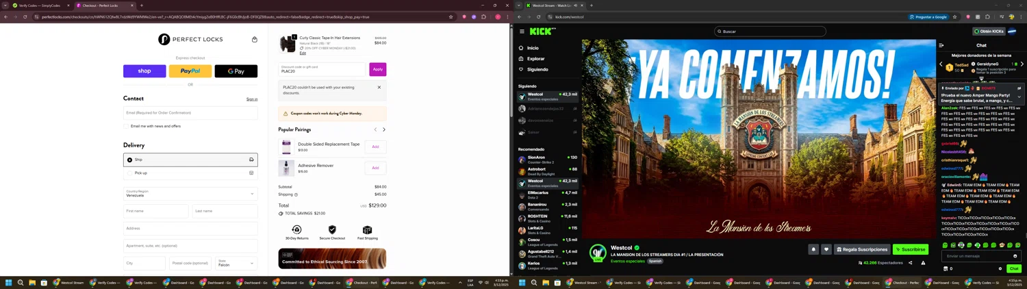Bookmark the Perfect Locks checkout page
This screenshot has height=289, width=1027.
(x=451, y=16)
